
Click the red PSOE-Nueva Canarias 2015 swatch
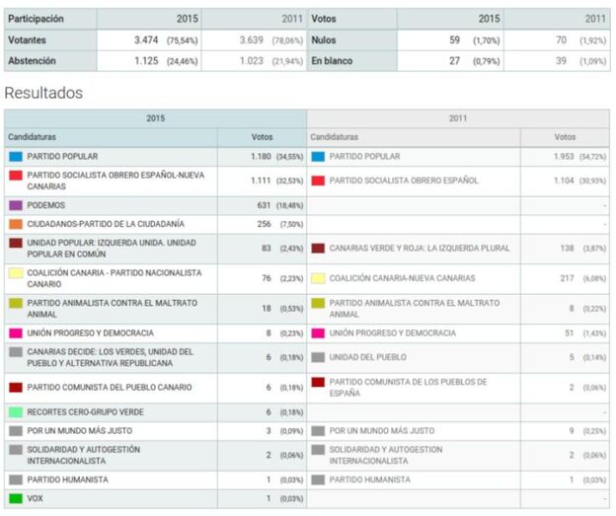pos(16,176)
